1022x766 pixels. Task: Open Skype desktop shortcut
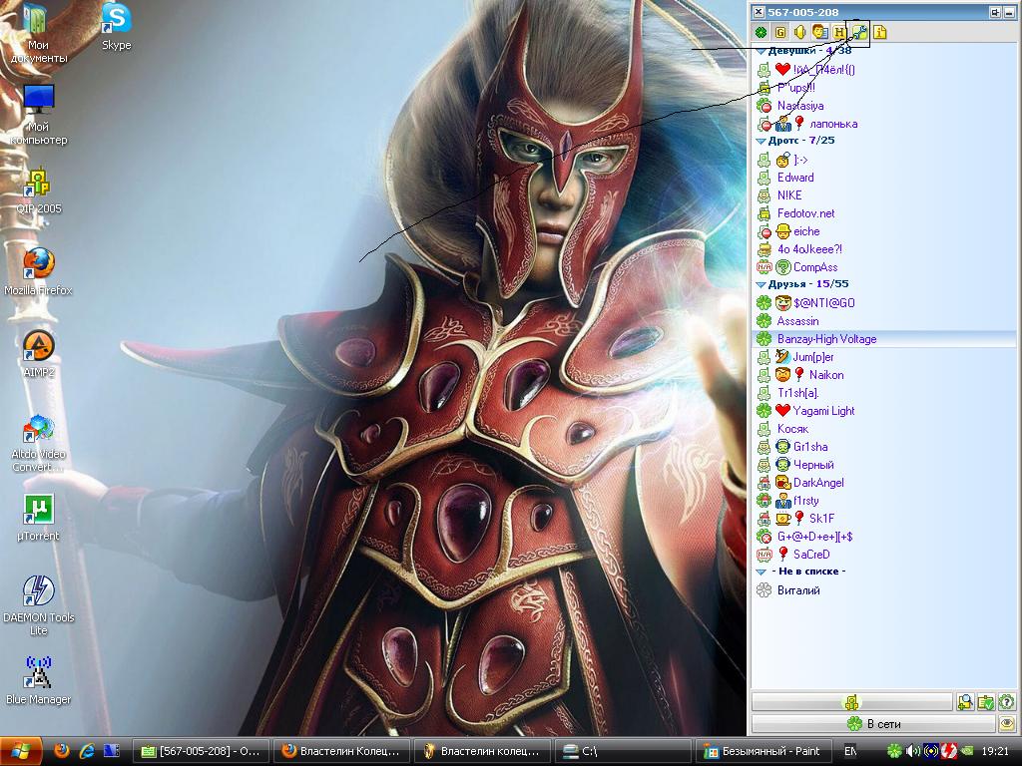(x=116, y=27)
